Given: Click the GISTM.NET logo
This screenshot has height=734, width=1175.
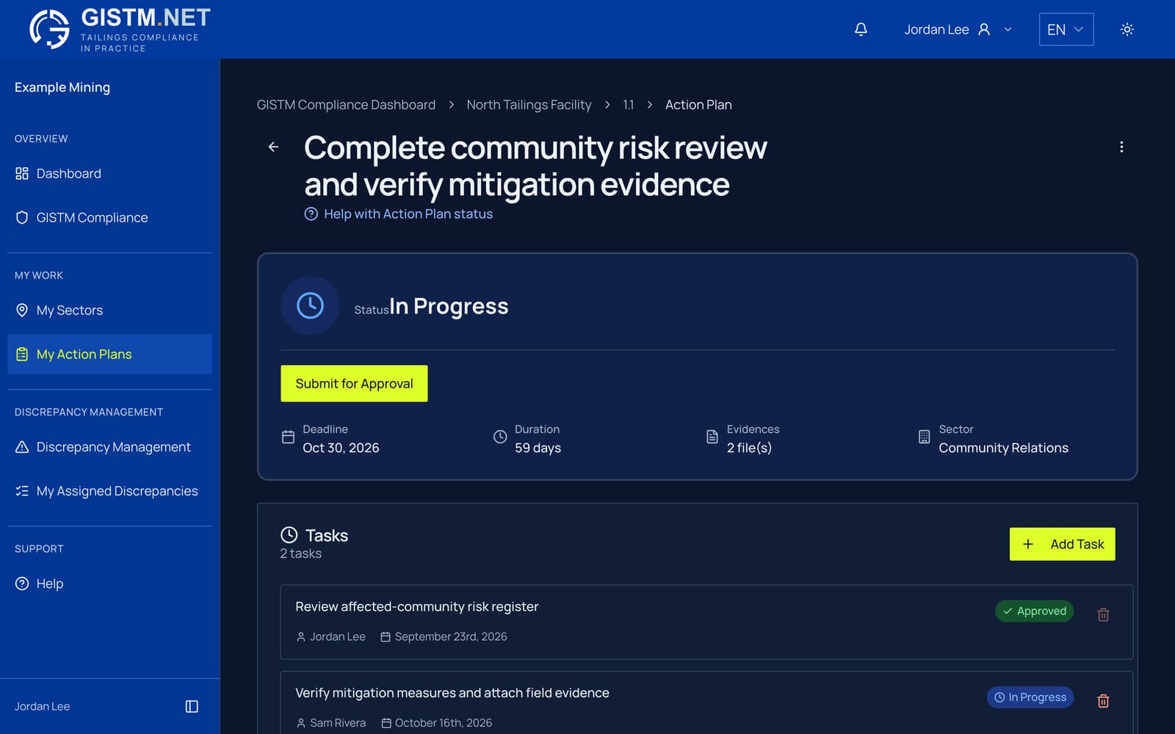Looking at the screenshot, I should point(120,29).
